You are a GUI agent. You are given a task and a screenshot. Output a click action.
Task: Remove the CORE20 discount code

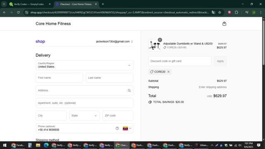169,72
